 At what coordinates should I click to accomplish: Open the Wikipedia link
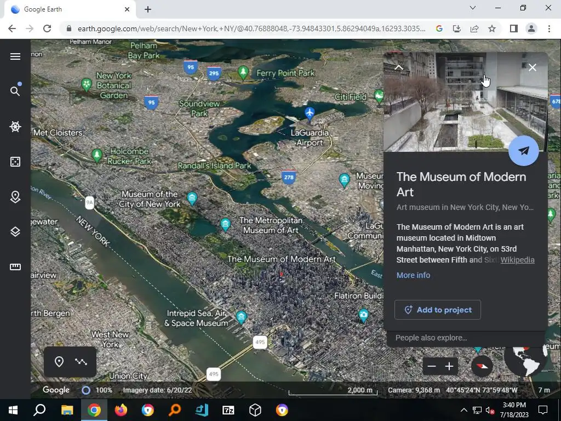pos(517,260)
